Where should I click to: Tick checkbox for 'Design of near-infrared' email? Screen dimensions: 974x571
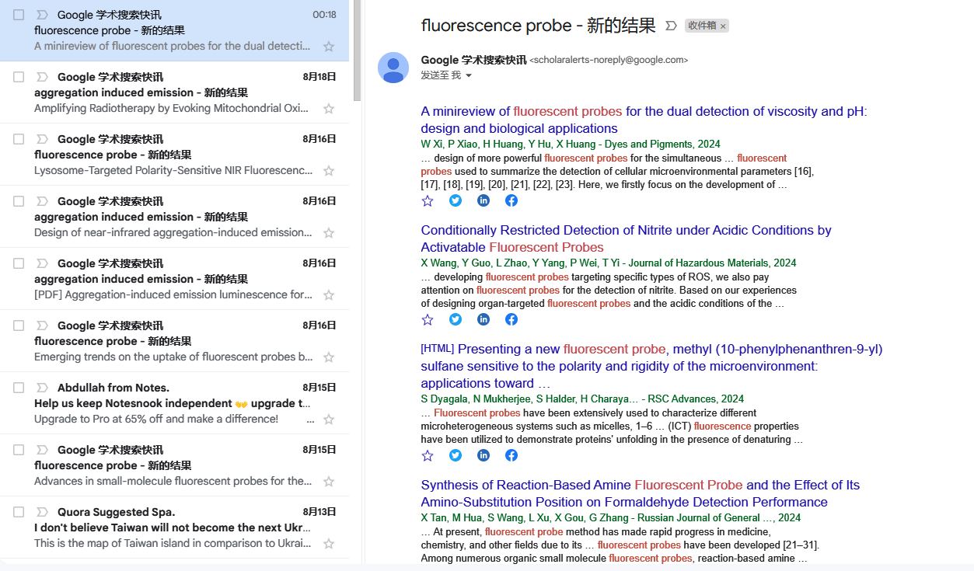point(19,201)
